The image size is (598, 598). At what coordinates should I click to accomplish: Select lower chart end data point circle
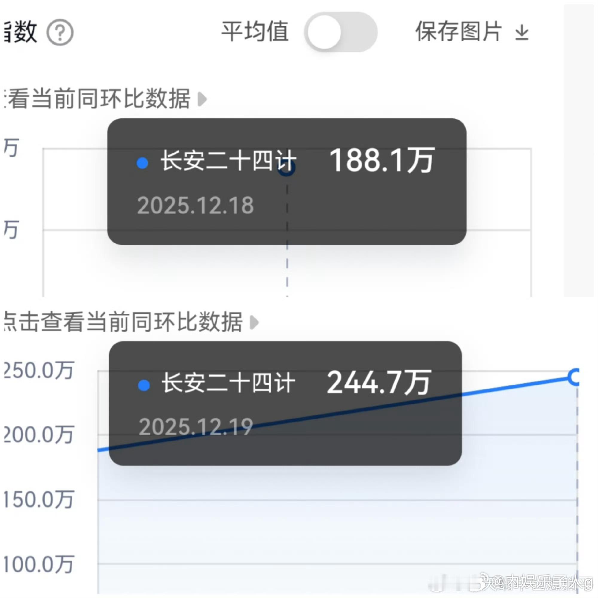pos(575,377)
